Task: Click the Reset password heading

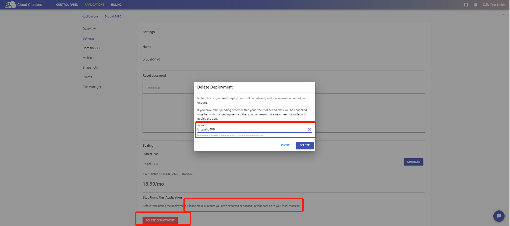Action: 154,76
